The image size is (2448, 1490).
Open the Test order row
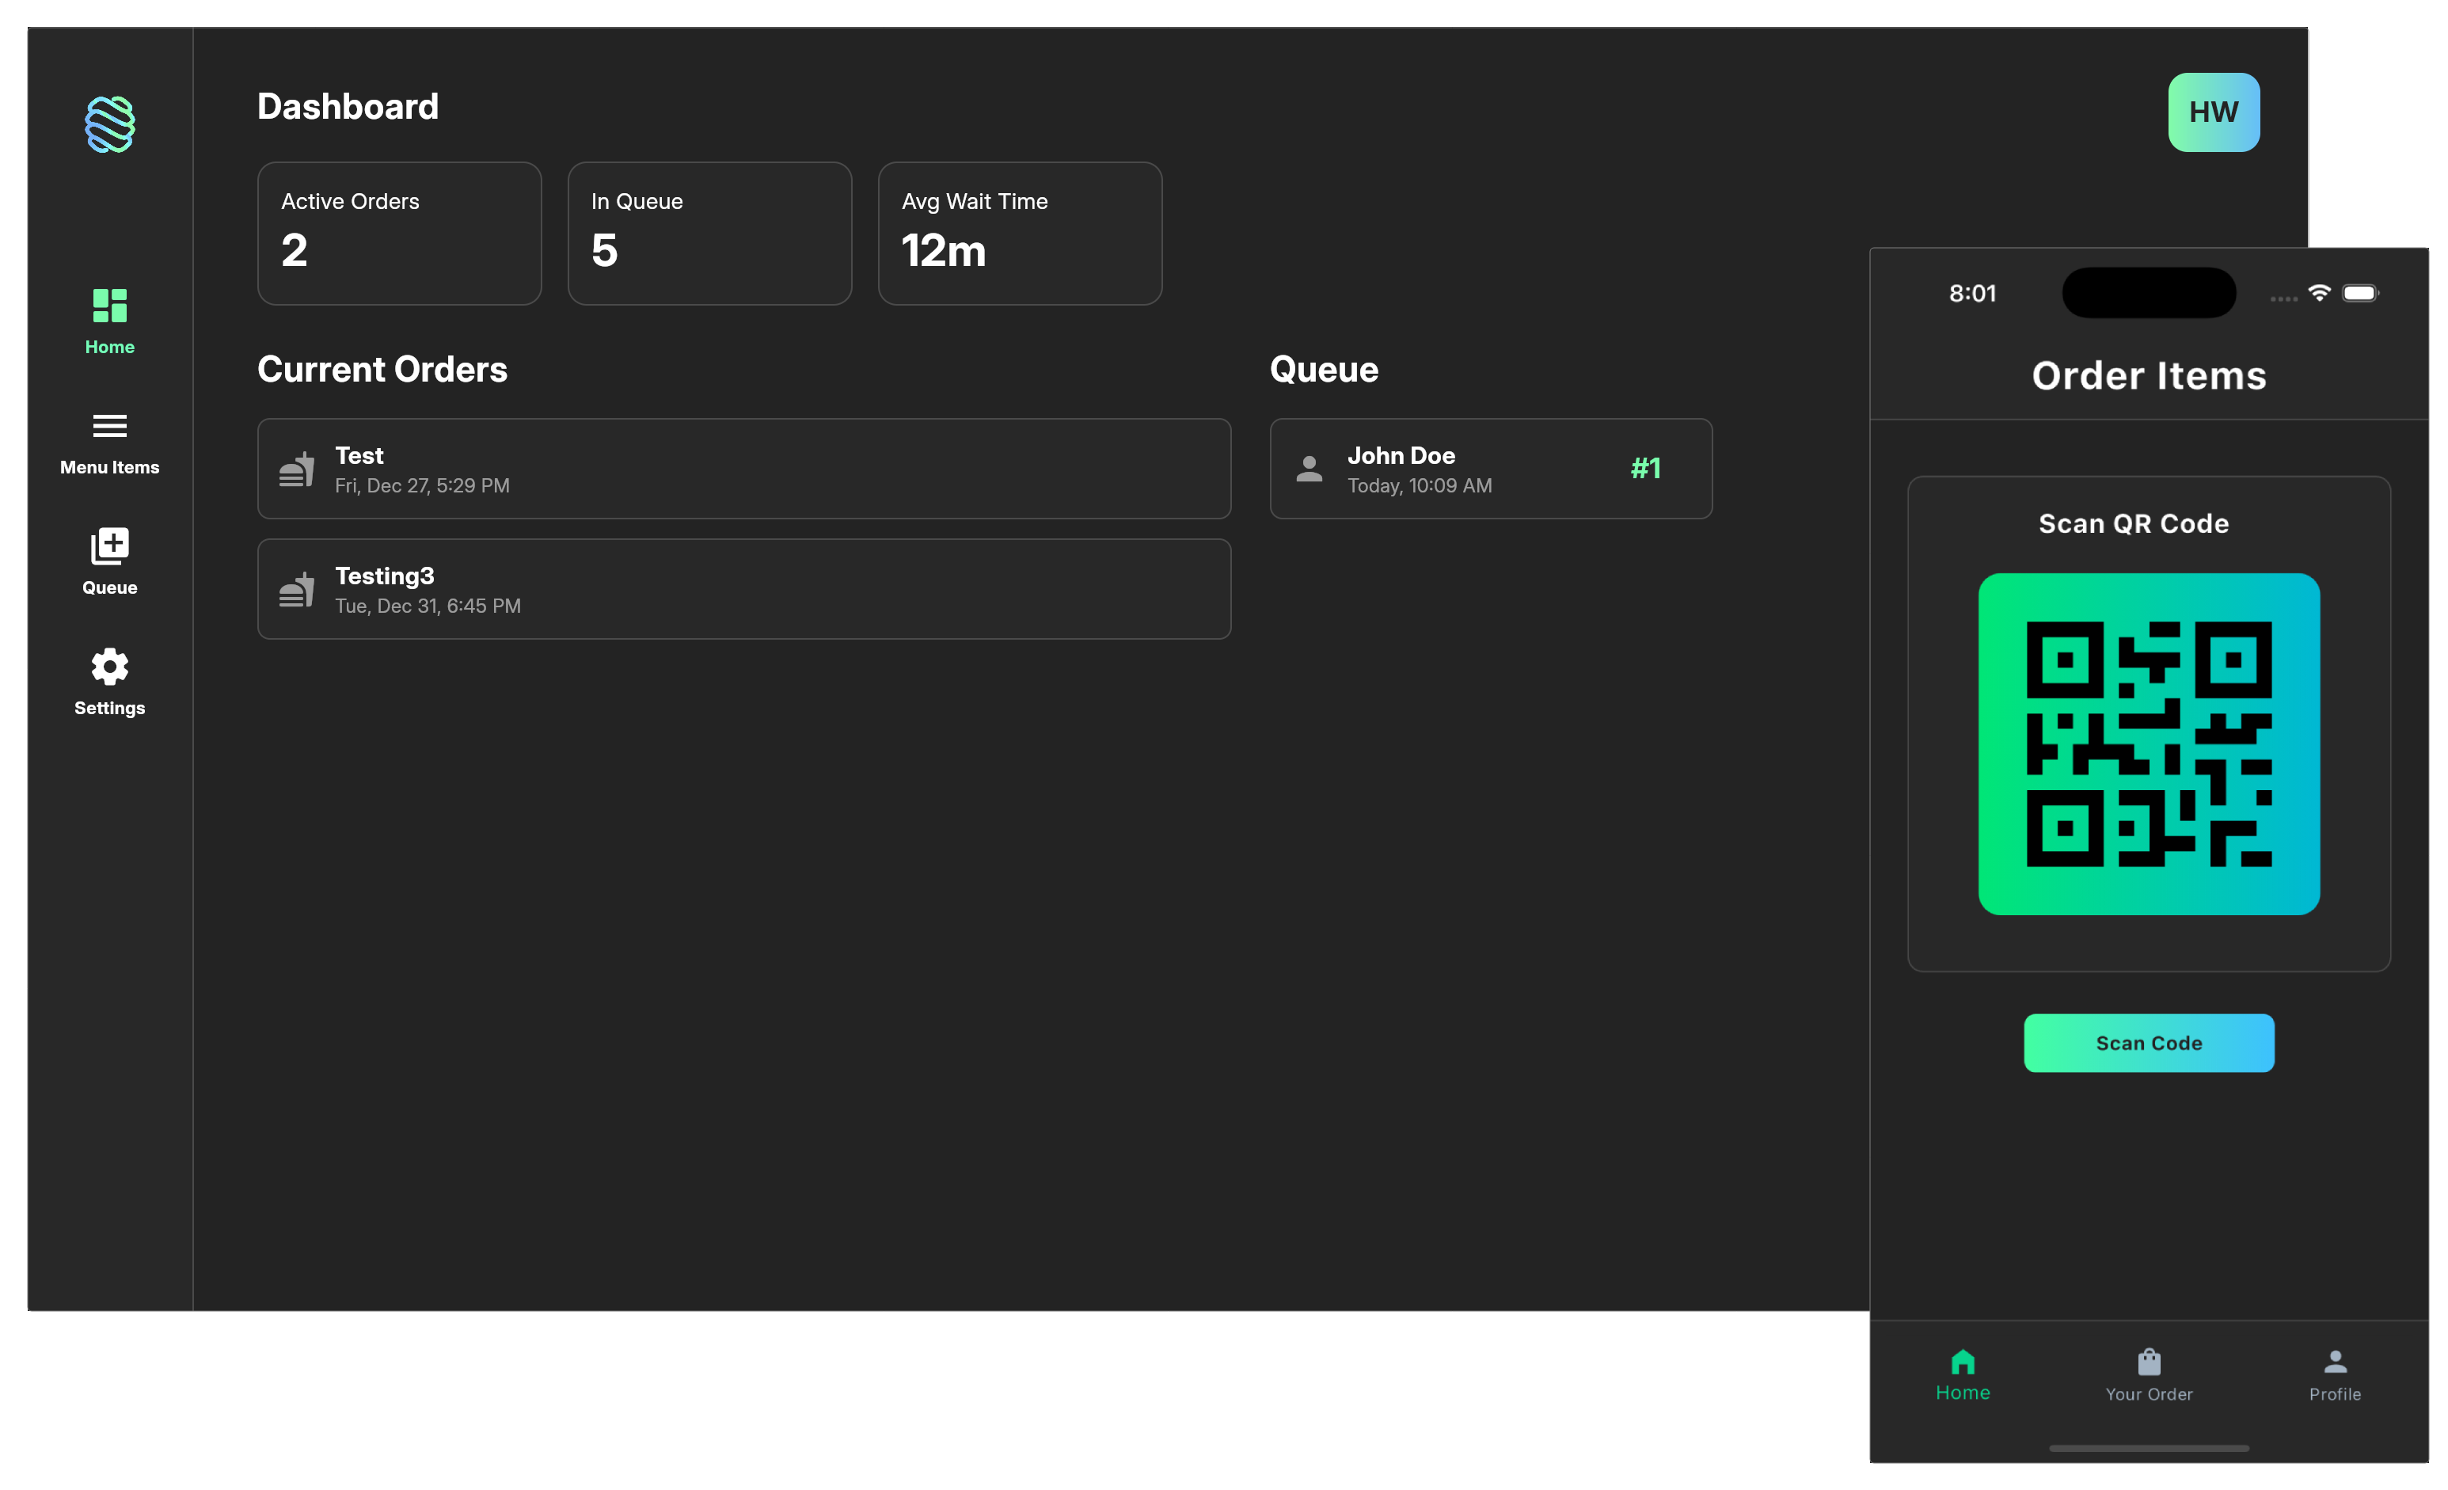[x=744, y=469]
